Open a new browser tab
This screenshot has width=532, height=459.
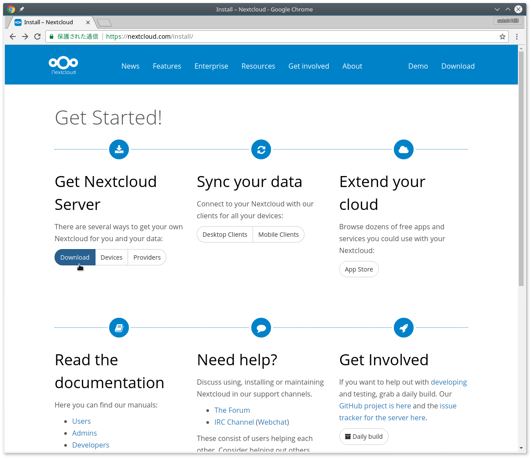pos(104,22)
